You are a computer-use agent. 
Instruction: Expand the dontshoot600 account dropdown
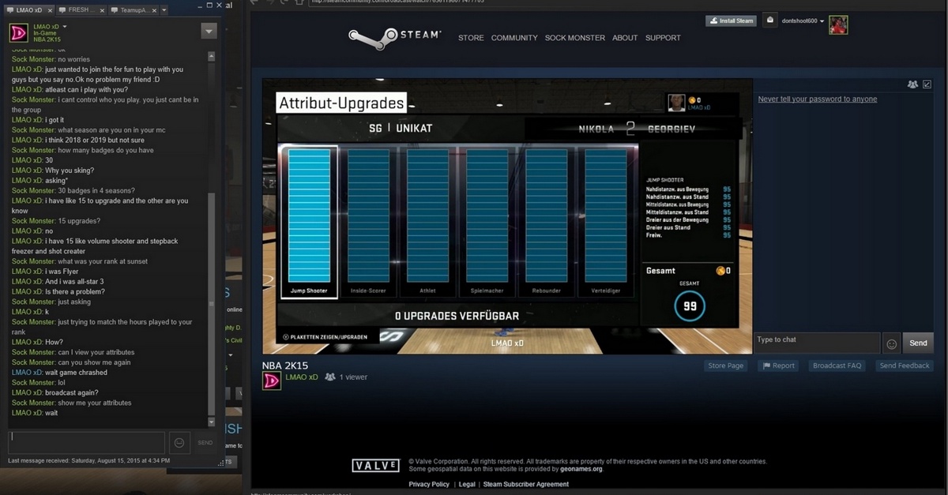(x=803, y=21)
